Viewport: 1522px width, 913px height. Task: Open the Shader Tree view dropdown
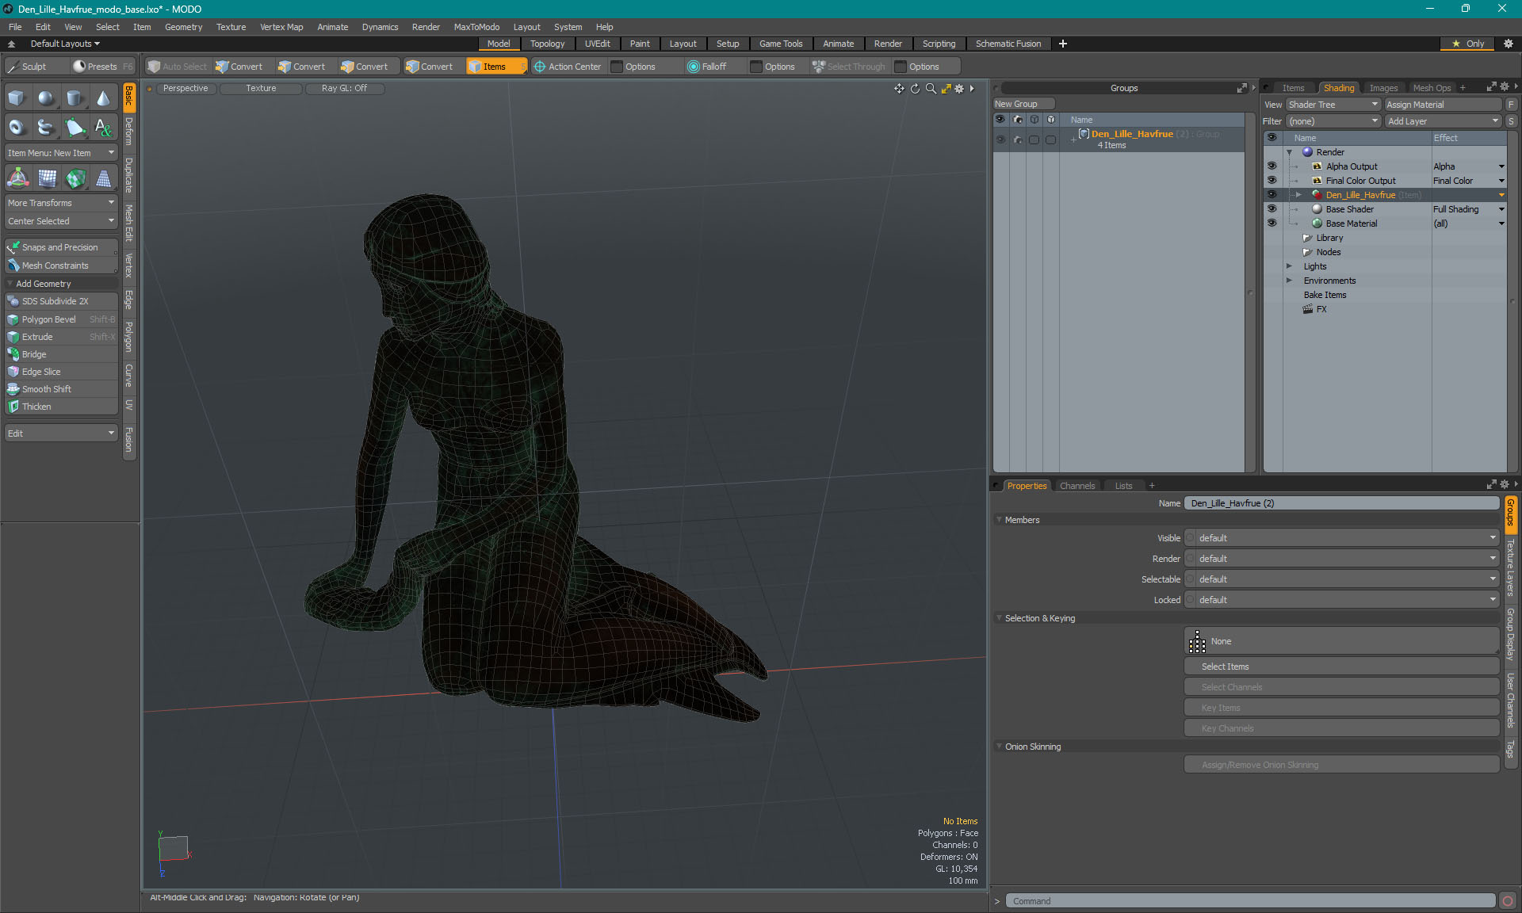pyautogui.click(x=1333, y=105)
